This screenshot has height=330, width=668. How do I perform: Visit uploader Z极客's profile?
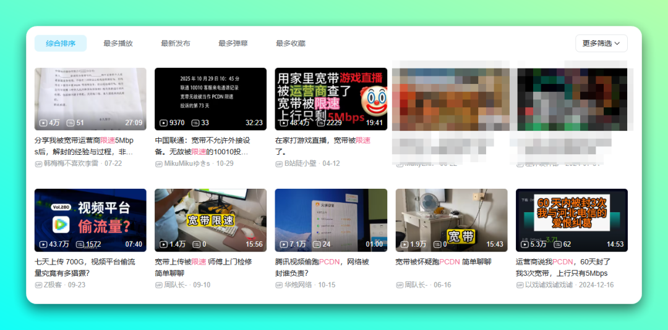tap(53, 284)
